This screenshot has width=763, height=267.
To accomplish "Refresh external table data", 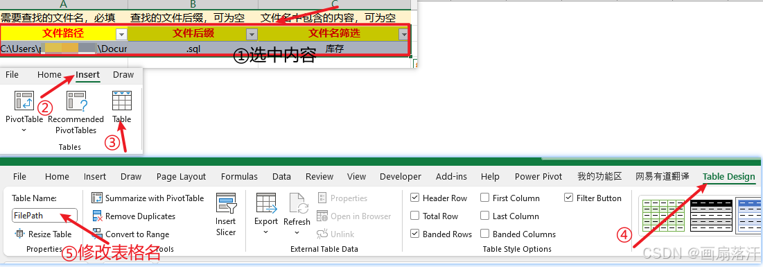I will pyautogui.click(x=297, y=209).
